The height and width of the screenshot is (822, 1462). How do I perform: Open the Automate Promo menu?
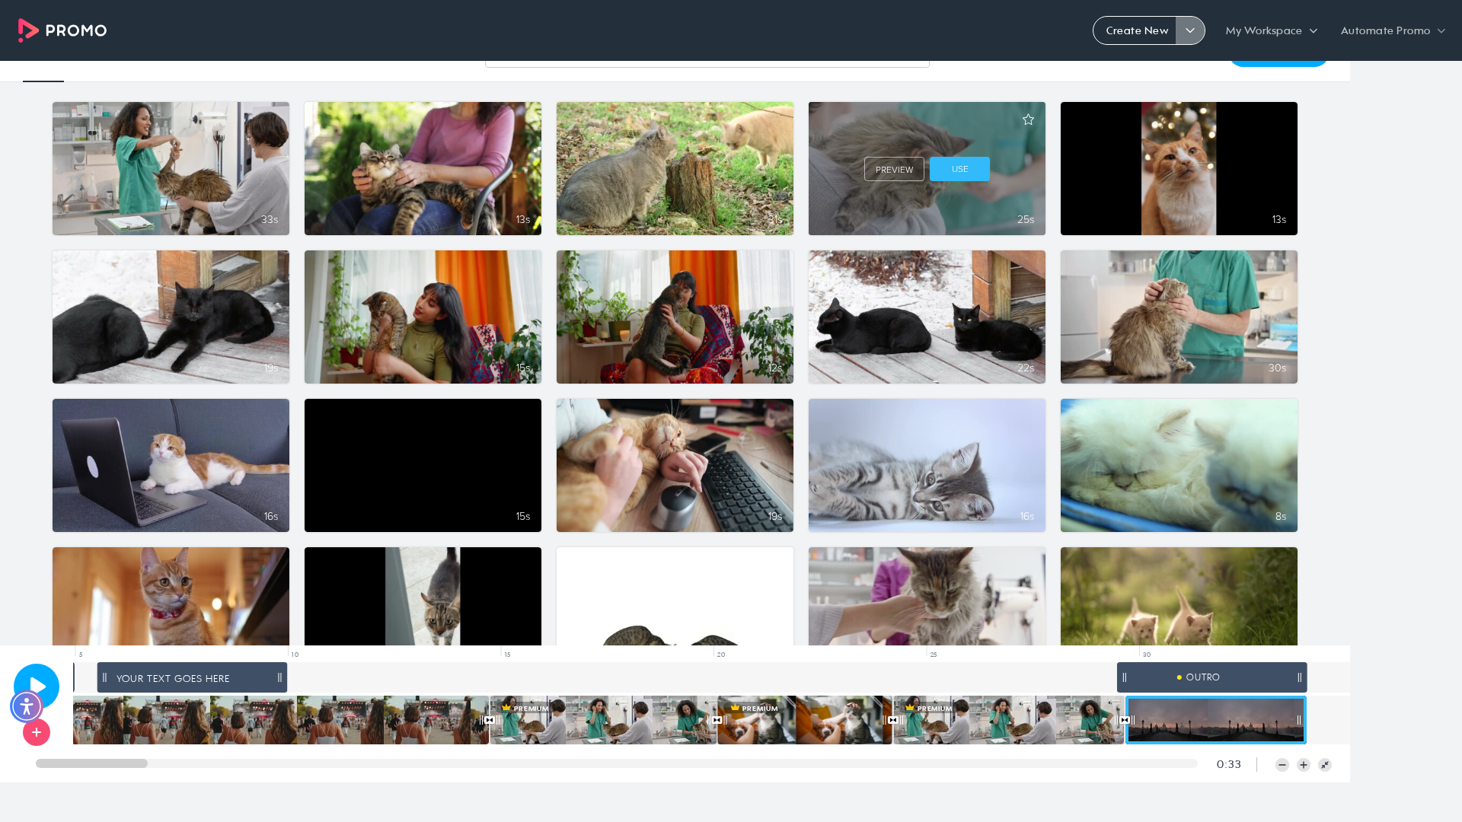[x=1393, y=30]
